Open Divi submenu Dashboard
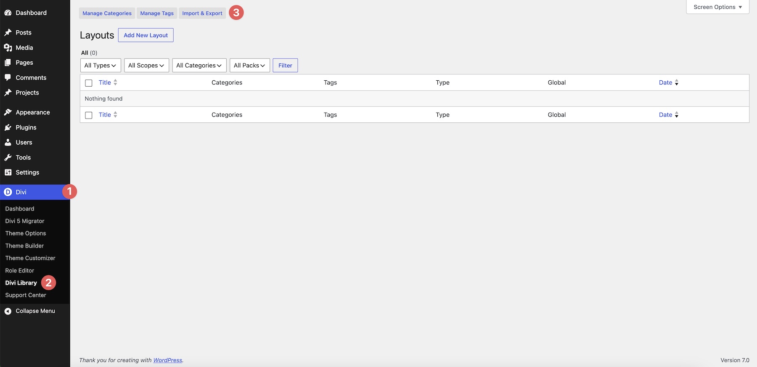The width and height of the screenshot is (757, 367). (x=20, y=209)
